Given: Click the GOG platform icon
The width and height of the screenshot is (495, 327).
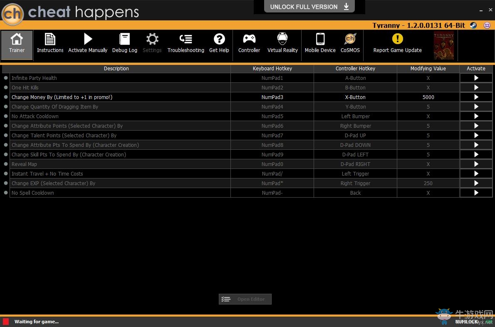Looking at the screenshot, I should coord(487,25).
